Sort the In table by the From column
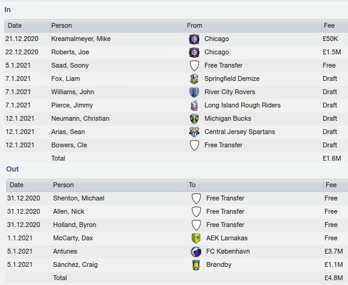The width and height of the screenshot is (348, 285). pyautogui.click(x=254, y=26)
